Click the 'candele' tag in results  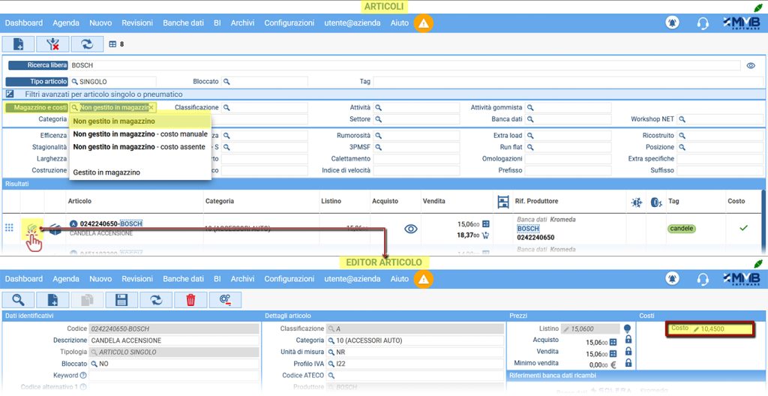click(681, 229)
